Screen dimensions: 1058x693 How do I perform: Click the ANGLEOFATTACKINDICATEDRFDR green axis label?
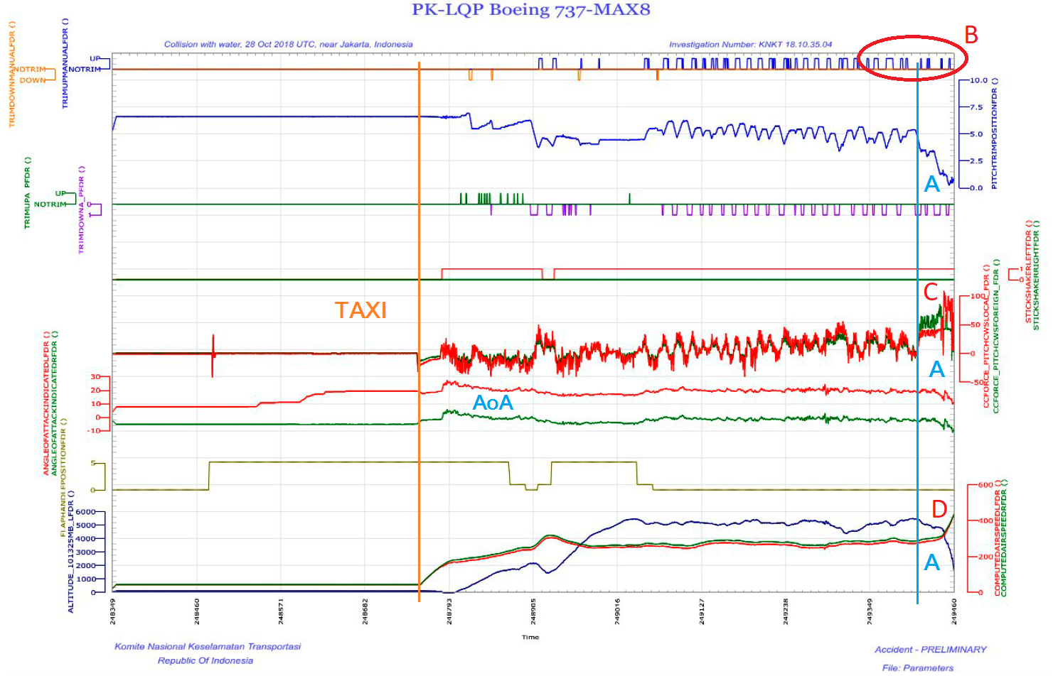point(55,403)
